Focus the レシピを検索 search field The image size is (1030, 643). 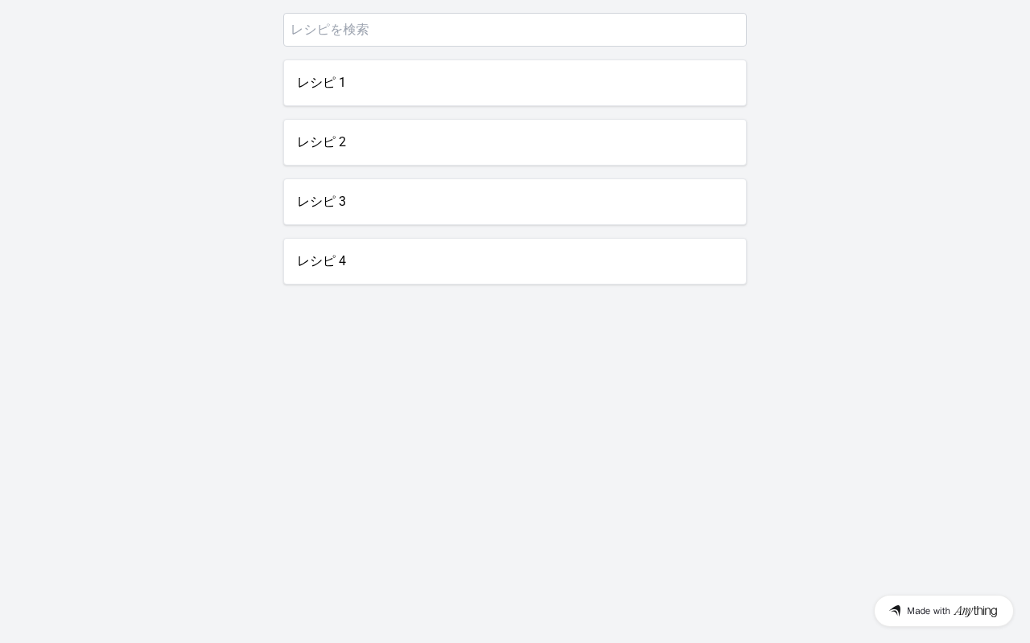(x=515, y=30)
